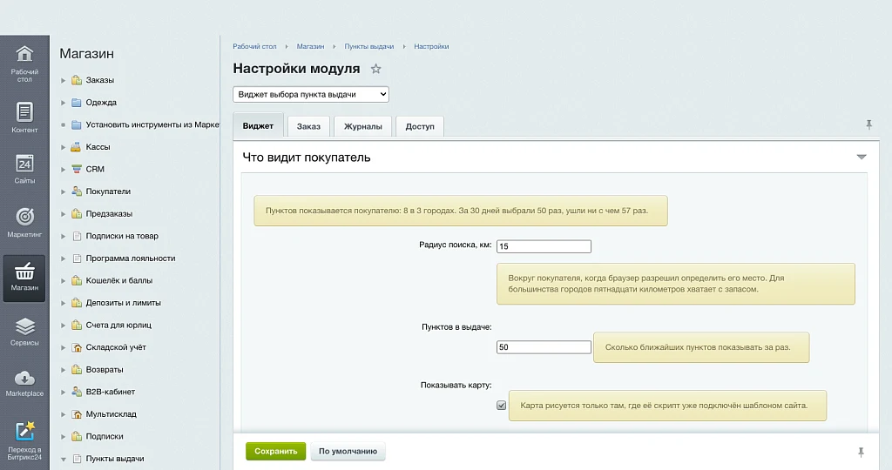Add page to favorites with star icon
Image resolution: width=892 pixels, height=470 pixels.
(x=375, y=69)
